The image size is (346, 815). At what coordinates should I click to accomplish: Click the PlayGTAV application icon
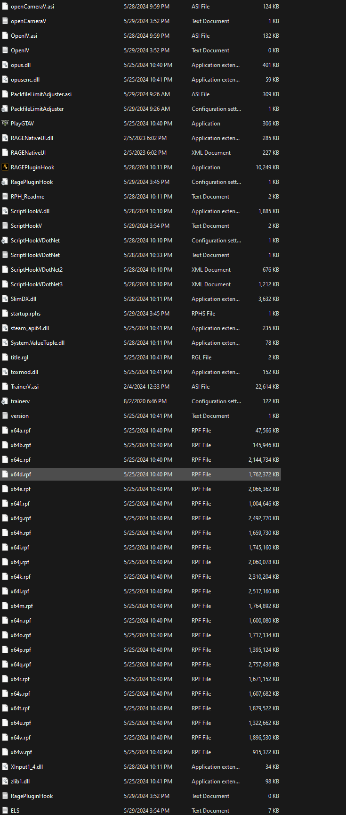tap(5, 124)
